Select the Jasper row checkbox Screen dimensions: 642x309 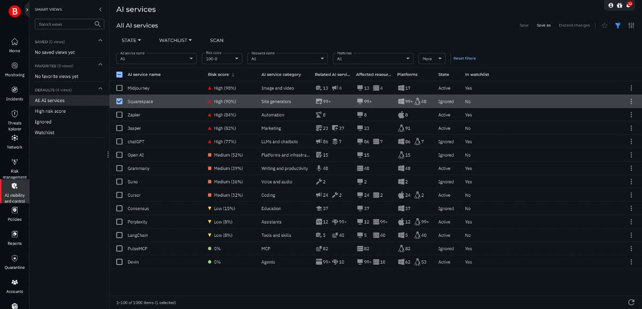(x=119, y=128)
